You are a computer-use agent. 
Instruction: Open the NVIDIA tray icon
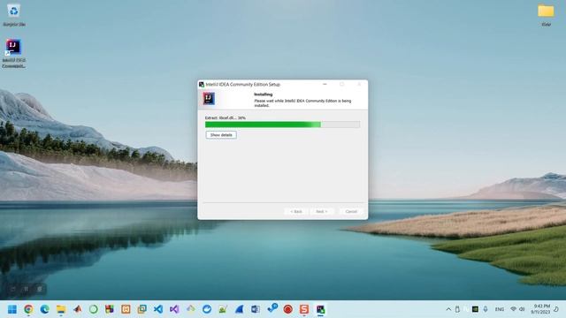pyautogui.click(x=475, y=309)
